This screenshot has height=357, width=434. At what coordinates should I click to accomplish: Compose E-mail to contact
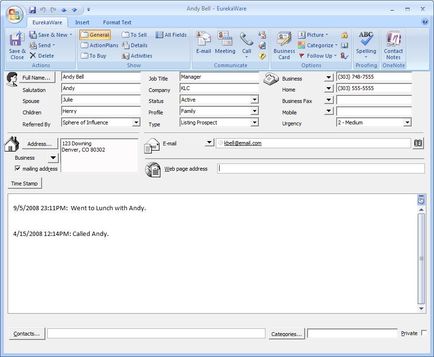pos(203,42)
